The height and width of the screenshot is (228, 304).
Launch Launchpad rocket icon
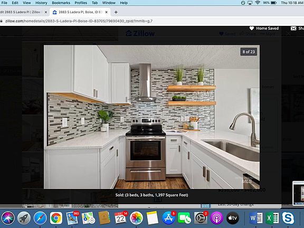point(24,218)
